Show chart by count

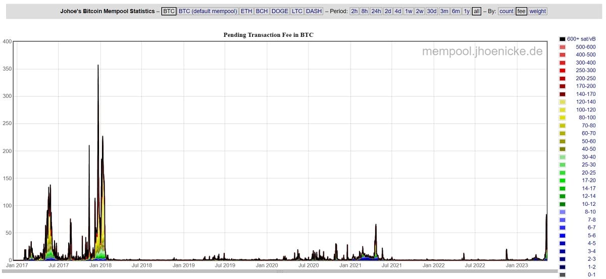tap(507, 11)
